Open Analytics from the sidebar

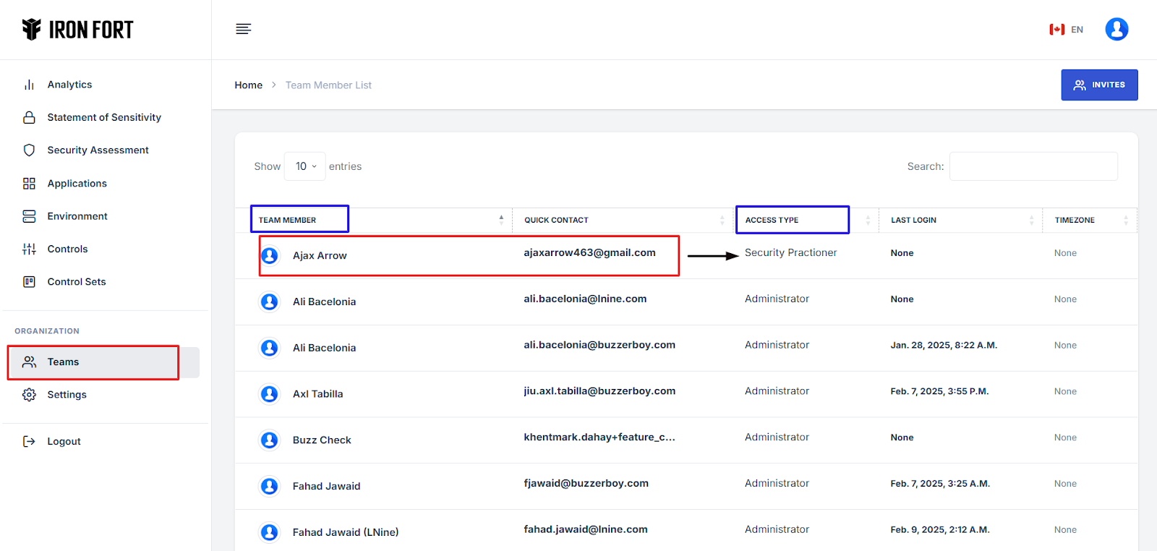[x=69, y=85]
